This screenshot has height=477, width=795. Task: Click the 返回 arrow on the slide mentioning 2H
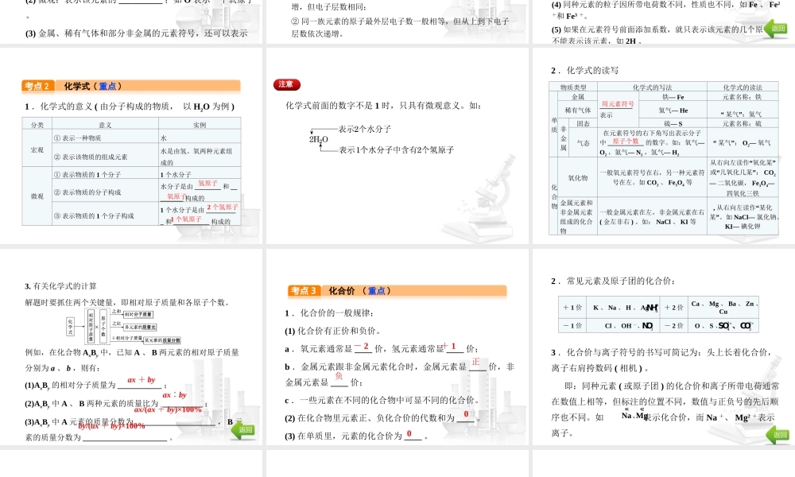(775, 29)
